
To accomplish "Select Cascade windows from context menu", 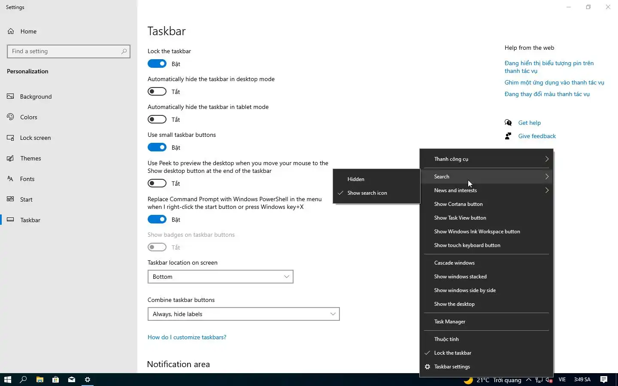I will [x=486, y=263].
